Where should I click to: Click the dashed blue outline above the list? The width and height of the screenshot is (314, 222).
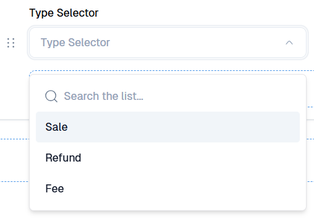171,71
